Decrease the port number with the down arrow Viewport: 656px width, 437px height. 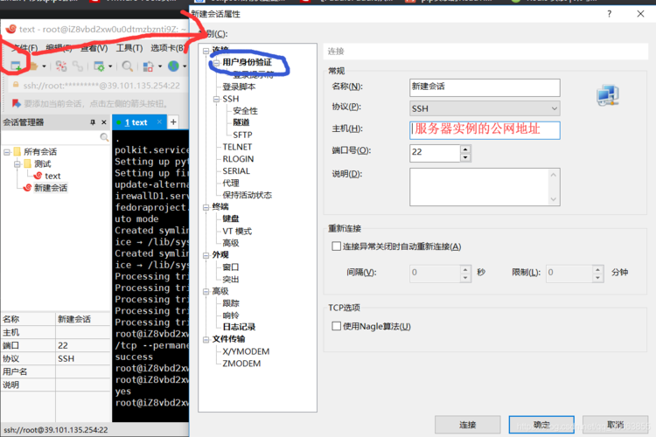[465, 157]
